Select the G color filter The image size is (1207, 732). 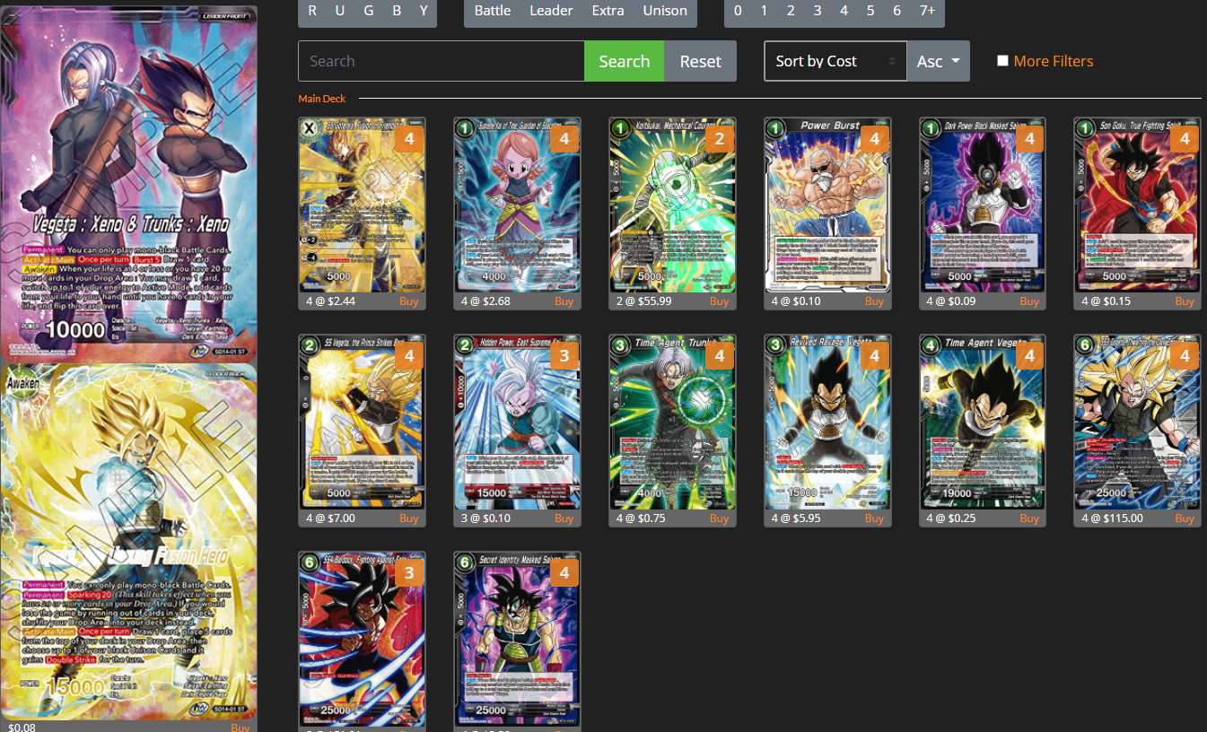pyautogui.click(x=368, y=10)
